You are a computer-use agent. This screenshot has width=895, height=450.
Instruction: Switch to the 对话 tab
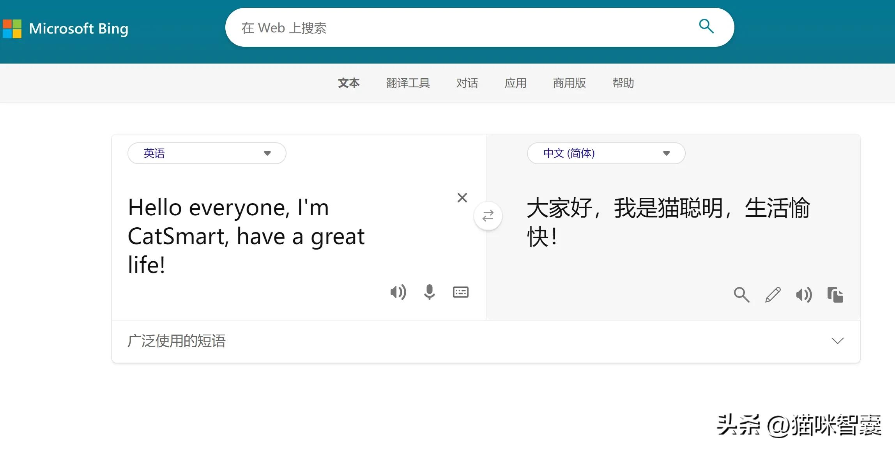(467, 83)
